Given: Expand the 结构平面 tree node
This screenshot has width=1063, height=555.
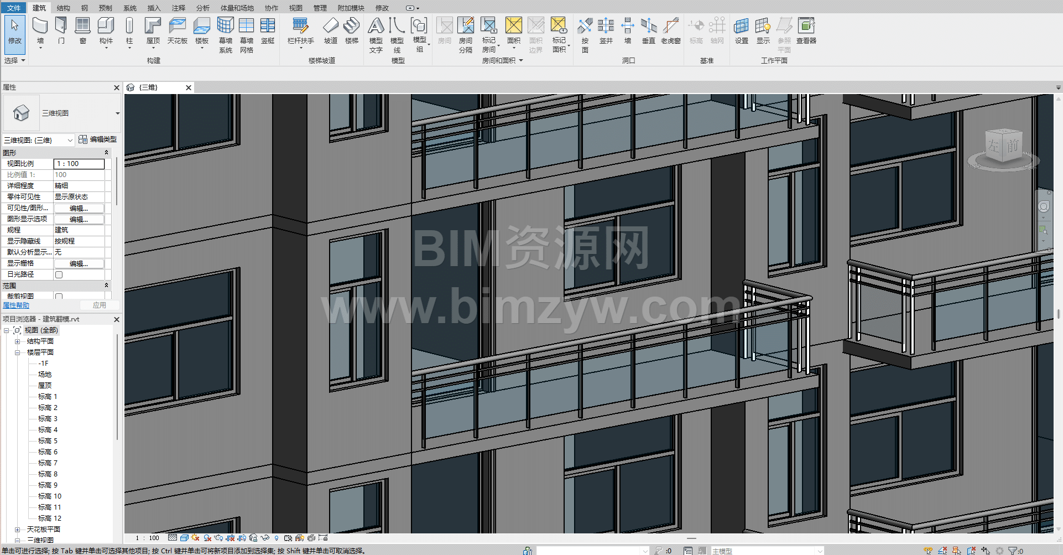Looking at the screenshot, I should tap(17, 341).
